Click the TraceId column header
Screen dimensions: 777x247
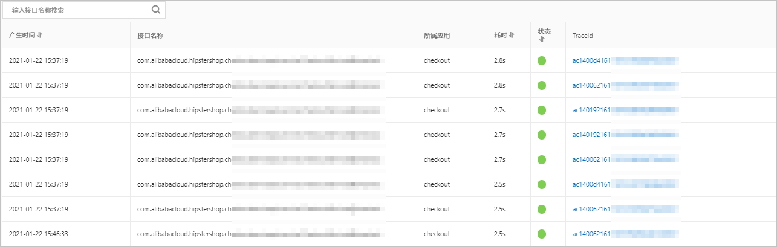(x=582, y=36)
